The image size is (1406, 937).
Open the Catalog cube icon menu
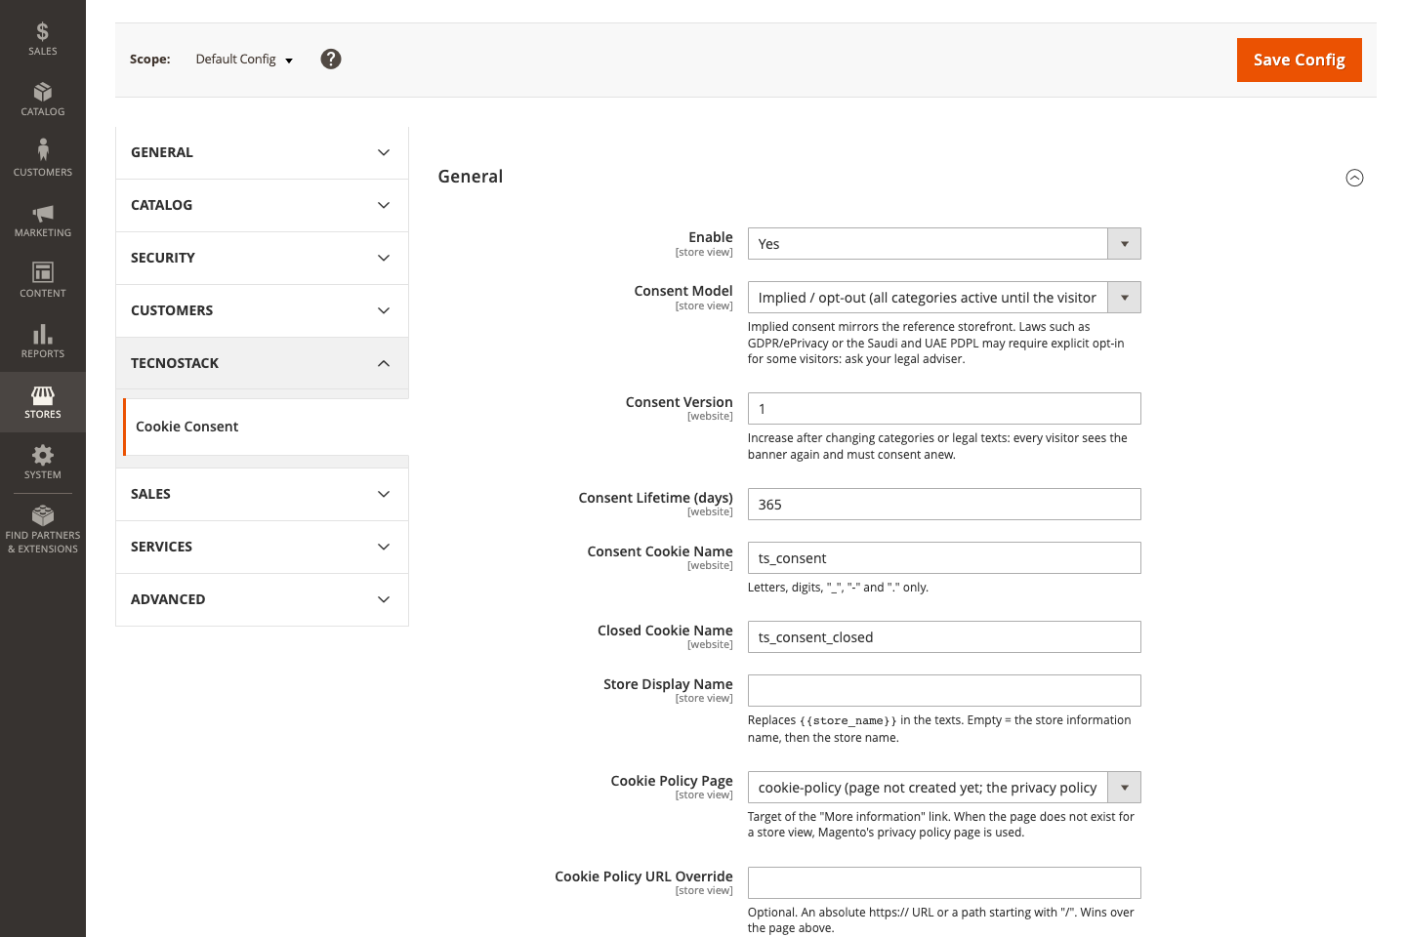[x=43, y=100]
